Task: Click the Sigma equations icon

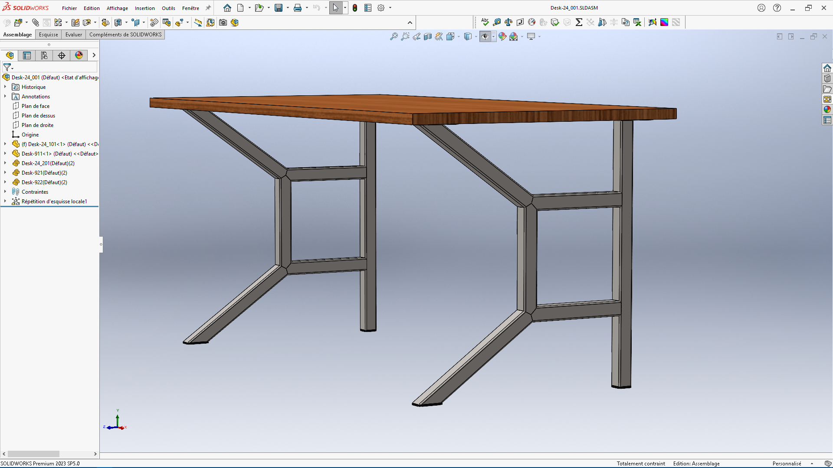Action: click(x=579, y=22)
